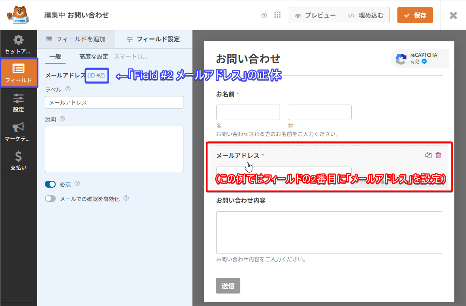This screenshot has width=466, height=306.
Task: Toggle the 必須 switch off
Action: coord(50,184)
